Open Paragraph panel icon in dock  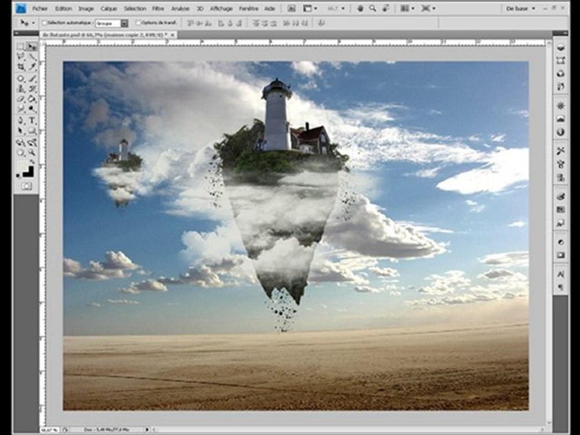tap(561, 286)
